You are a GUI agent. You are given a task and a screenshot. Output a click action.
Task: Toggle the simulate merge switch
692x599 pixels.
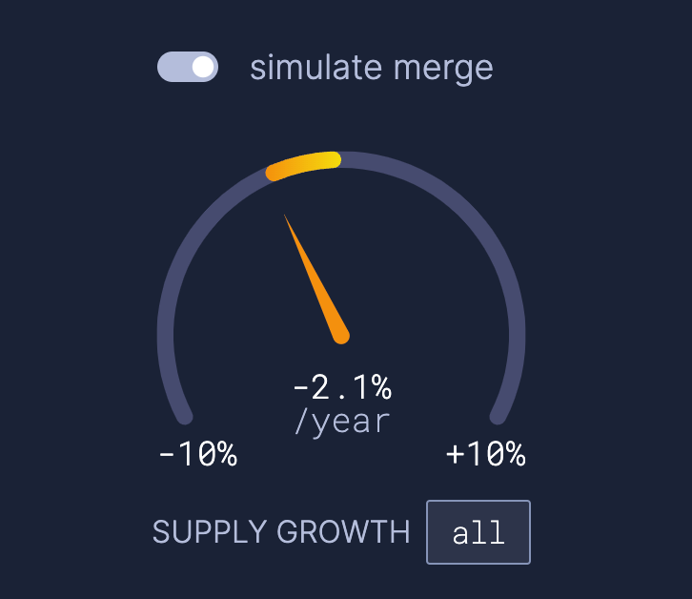tap(188, 68)
